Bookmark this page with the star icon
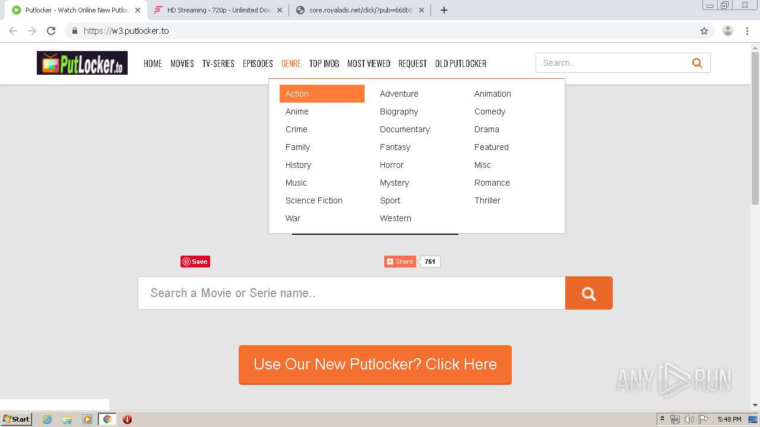This screenshot has width=760, height=427. pyautogui.click(x=704, y=31)
